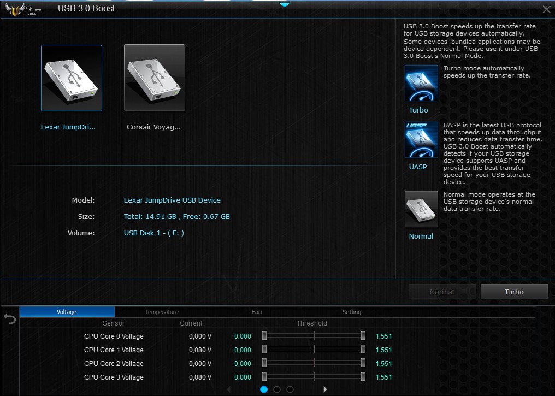Click the Sensor column header
This screenshot has height=396, width=555.
coord(114,323)
